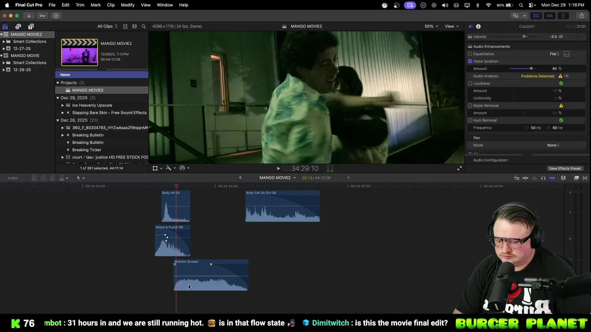Go back in timeline history arrow
The width and height of the screenshot is (591, 332).
(x=240, y=178)
